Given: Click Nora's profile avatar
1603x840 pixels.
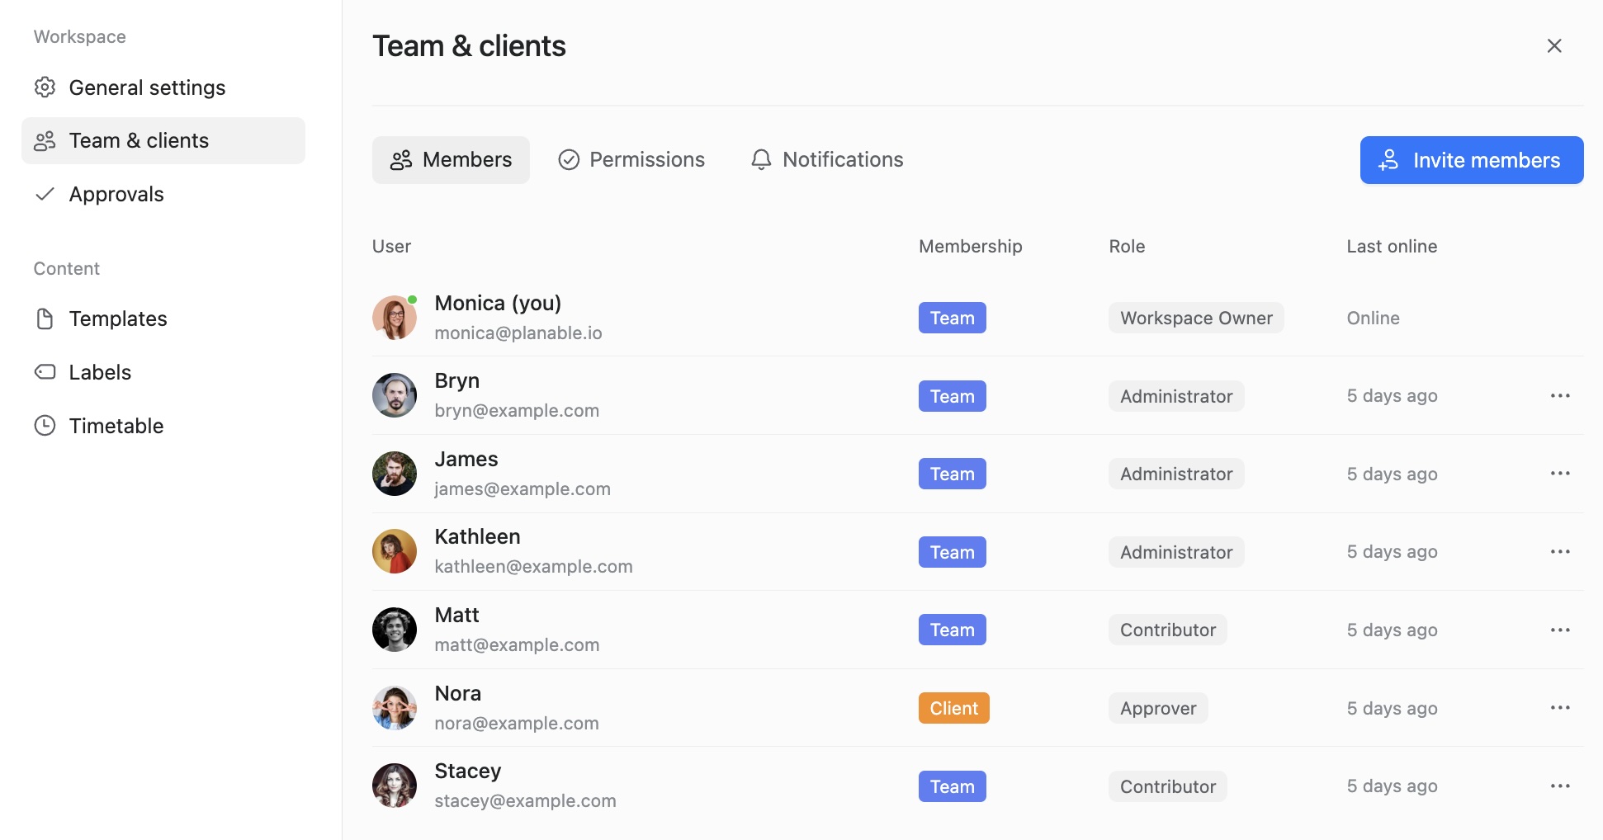Looking at the screenshot, I should 395,708.
